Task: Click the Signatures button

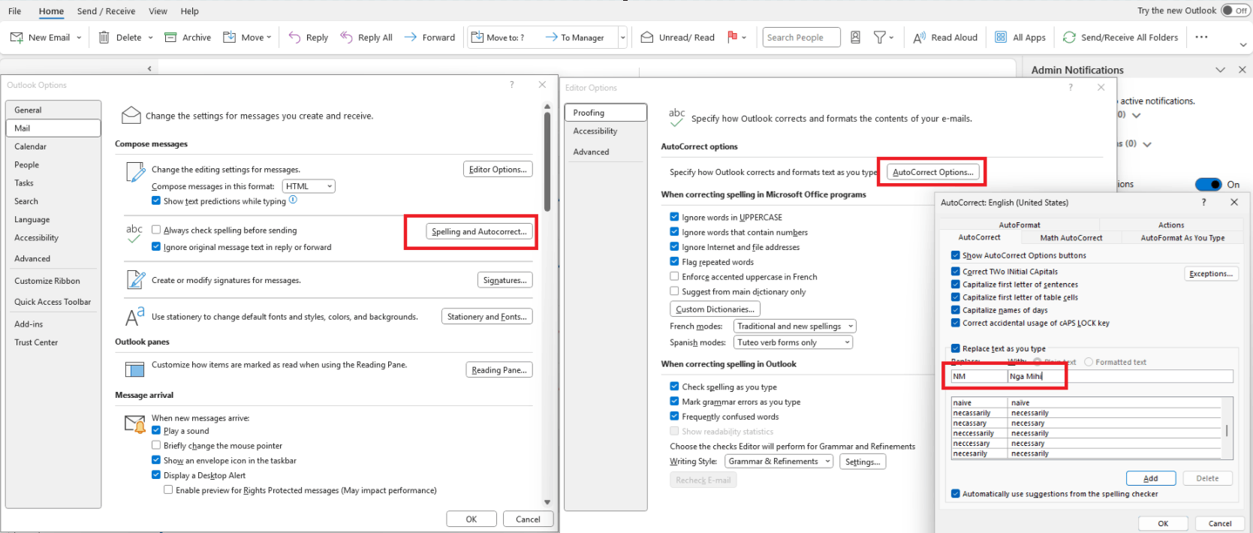Action: point(505,280)
